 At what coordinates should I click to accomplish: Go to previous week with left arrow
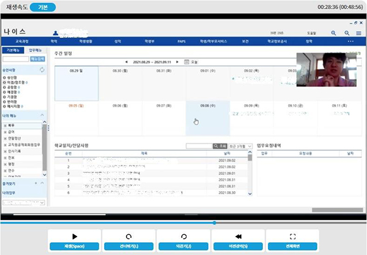pyautogui.click(x=127, y=62)
